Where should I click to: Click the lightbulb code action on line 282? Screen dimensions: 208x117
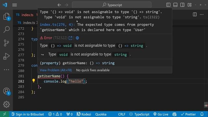click(33, 81)
